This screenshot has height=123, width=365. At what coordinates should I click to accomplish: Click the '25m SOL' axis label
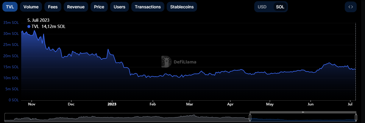[x=11, y=45]
